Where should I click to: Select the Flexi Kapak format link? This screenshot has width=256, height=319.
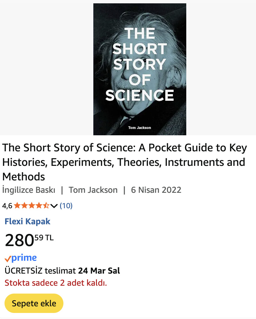coord(27,221)
